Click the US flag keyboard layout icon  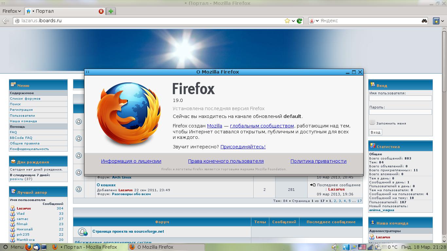click(362, 247)
